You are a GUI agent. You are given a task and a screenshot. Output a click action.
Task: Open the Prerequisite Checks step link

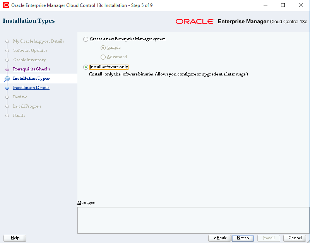point(31,69)
